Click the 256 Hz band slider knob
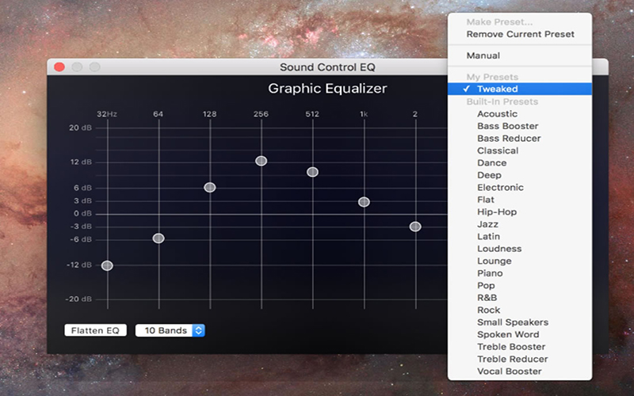Image resolution: width=634 pixels, height=396 pixels. pos(261,161)
